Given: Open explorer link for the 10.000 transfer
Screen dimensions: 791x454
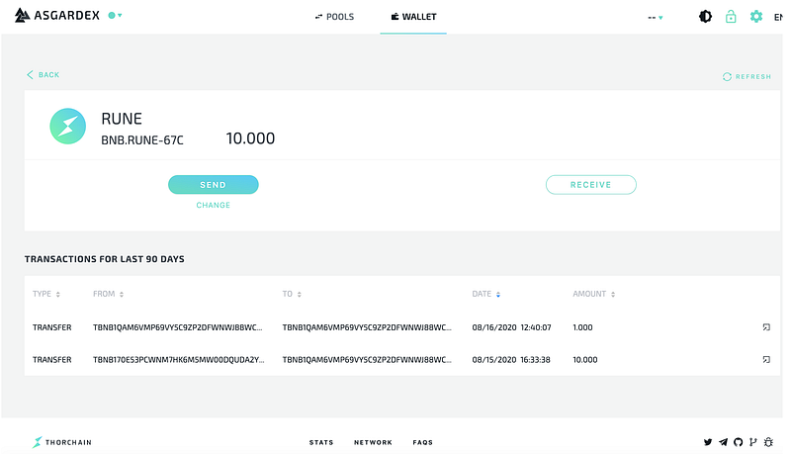Looking at the screenshot, I should click(766, 359).
